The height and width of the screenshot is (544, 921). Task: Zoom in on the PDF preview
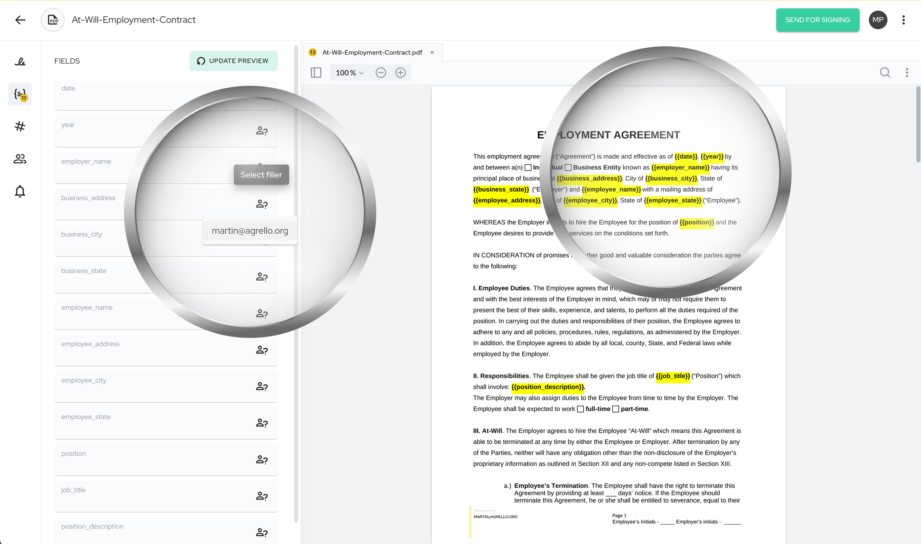401,72
